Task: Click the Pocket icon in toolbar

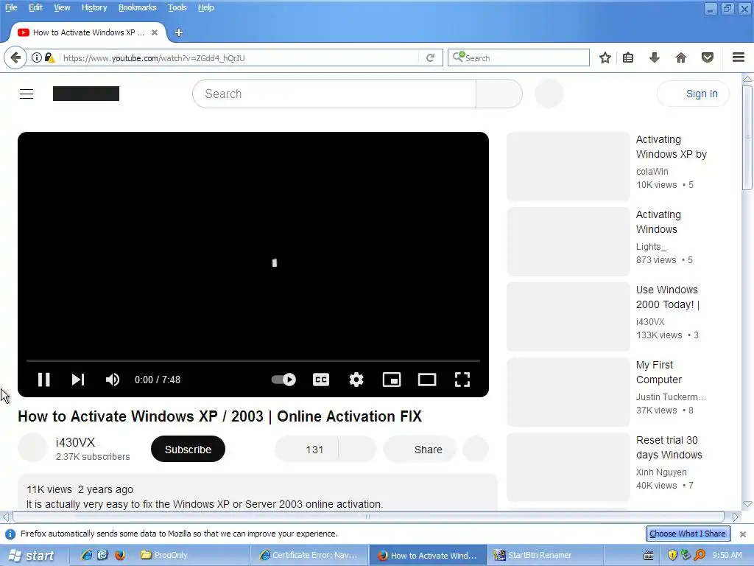Action: point(708,57)
